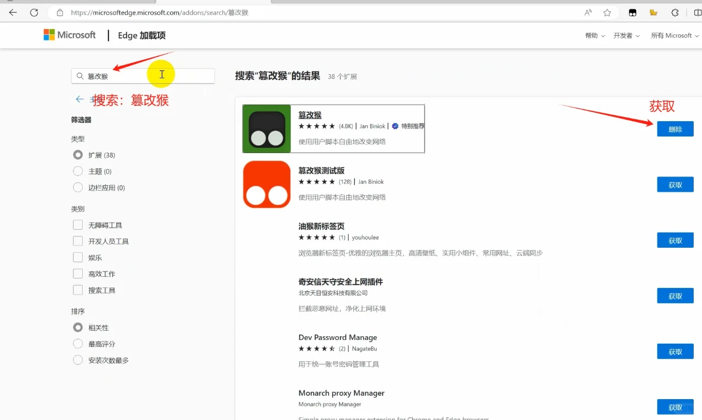Enable the 开发人员工具 category filter
702x420 pixels.
(78, 241)
